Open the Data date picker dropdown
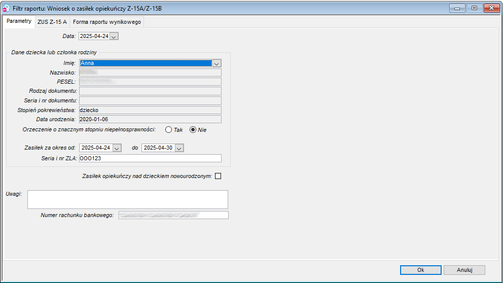 [114, 36]
